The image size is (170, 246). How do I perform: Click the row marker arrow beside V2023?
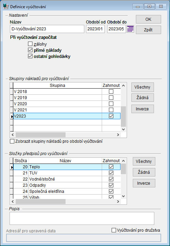point(12,116)
